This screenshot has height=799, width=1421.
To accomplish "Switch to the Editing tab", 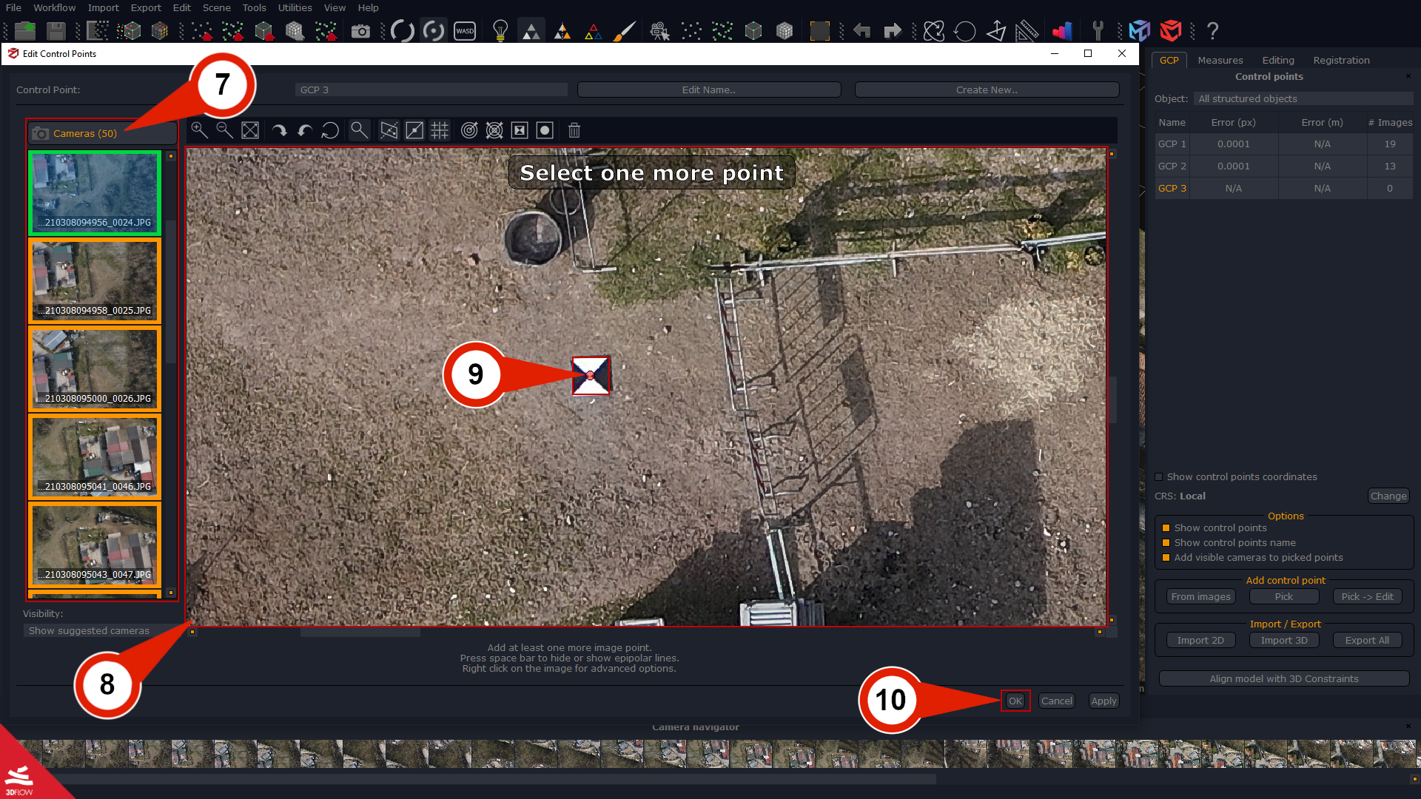I will pyautogui.click(x=1278, y=61).
